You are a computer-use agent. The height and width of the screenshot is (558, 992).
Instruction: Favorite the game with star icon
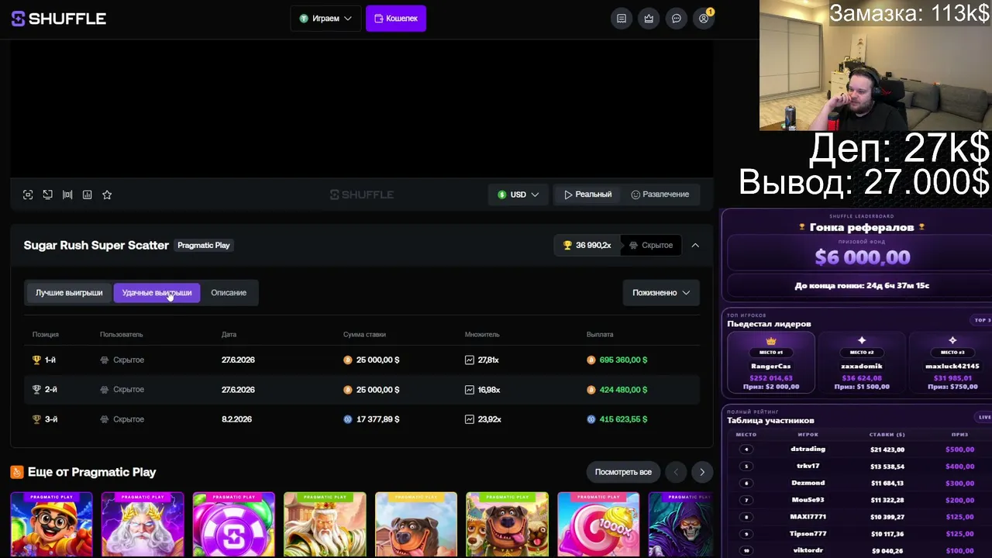point(107,195)
